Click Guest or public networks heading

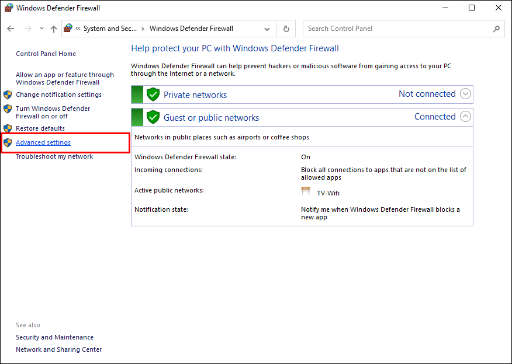pos(211,118)
